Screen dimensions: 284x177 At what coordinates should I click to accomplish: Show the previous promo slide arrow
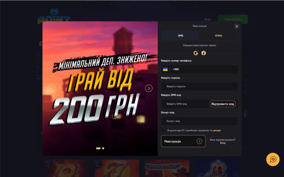click(51, 88)
